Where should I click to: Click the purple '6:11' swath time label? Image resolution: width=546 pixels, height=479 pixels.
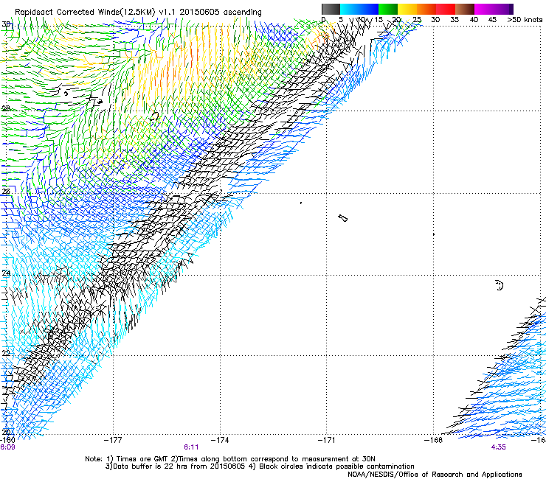point(191,447)
